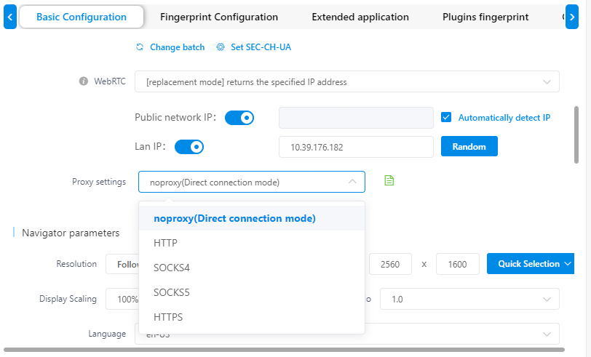
Task: Click the WebRTC info icon
Action: tap(83, 81)
